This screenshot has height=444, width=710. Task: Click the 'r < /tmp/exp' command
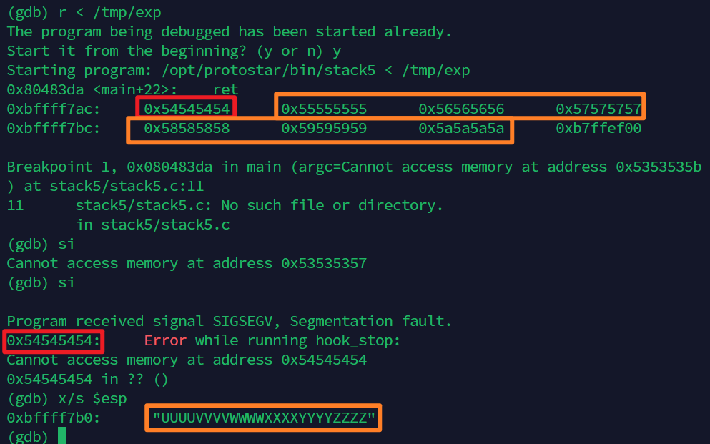[x=109, y=12]
